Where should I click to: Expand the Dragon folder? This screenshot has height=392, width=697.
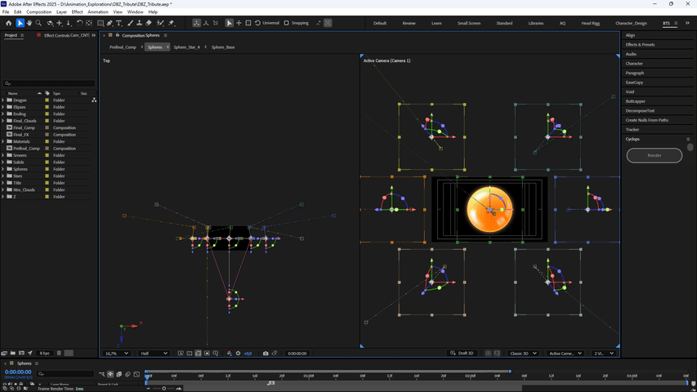coord(3,100)
